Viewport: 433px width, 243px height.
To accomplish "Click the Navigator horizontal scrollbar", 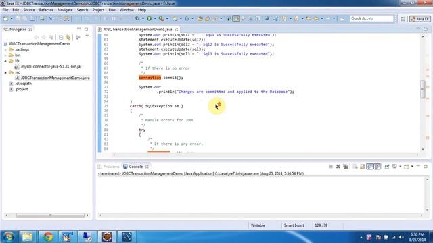I will [x=50, y=215].
